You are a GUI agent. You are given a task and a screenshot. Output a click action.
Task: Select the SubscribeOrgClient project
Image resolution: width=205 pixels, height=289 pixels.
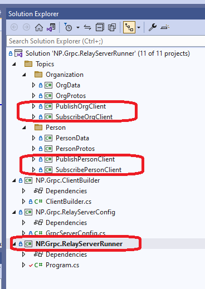click(x=84, y=117)
